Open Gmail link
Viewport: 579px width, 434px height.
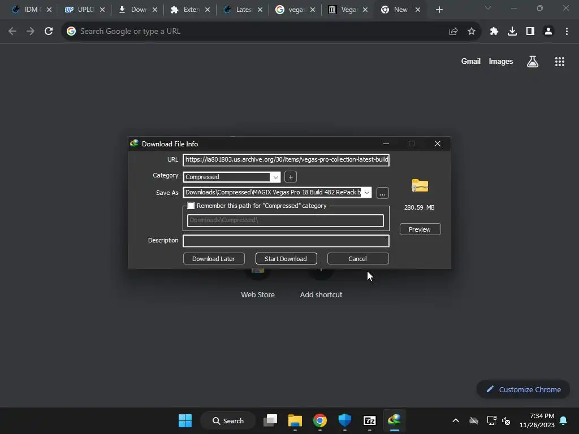click(x=471, y=61)
